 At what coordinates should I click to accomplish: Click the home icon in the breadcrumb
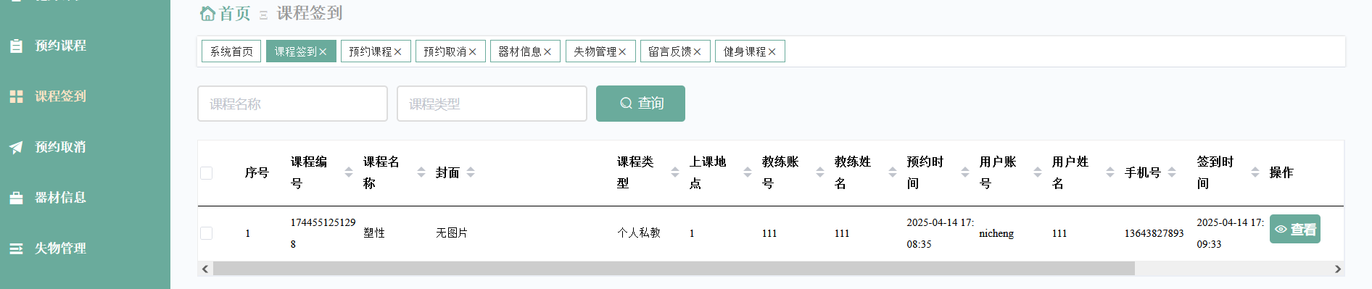coord(207,13)
